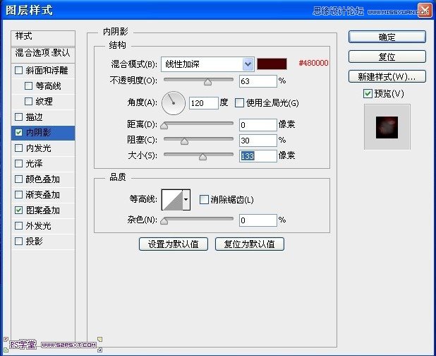Enable the 渐变叠加 checkbox
The image size is (436, 356).
pos(18,194)
